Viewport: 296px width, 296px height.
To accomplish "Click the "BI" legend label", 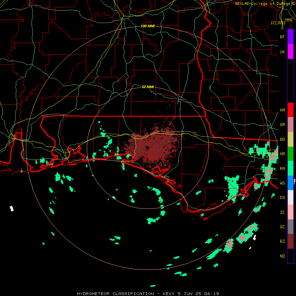I will click(x=283, y=241).
